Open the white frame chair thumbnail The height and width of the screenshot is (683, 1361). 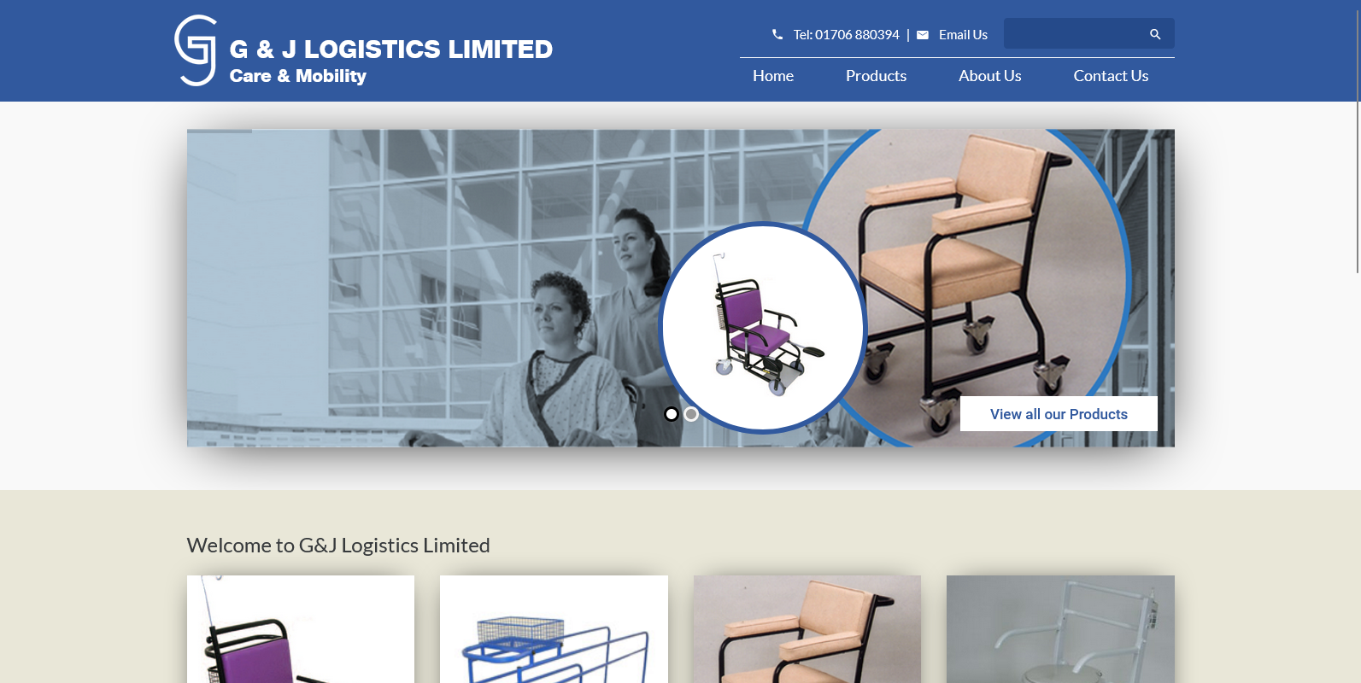tap(1060, 629)
